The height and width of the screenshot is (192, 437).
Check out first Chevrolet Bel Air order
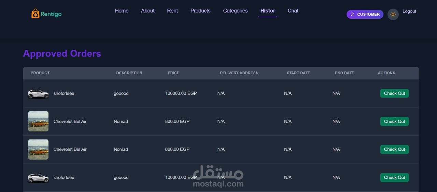point(394,121)
